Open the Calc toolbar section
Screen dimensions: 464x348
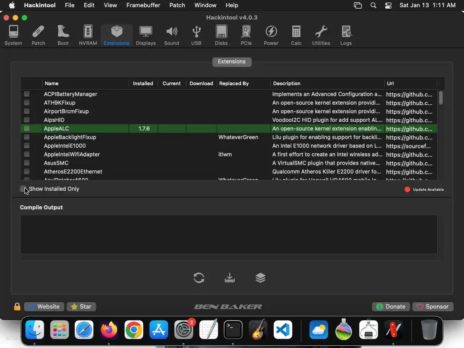click(296, 35)
